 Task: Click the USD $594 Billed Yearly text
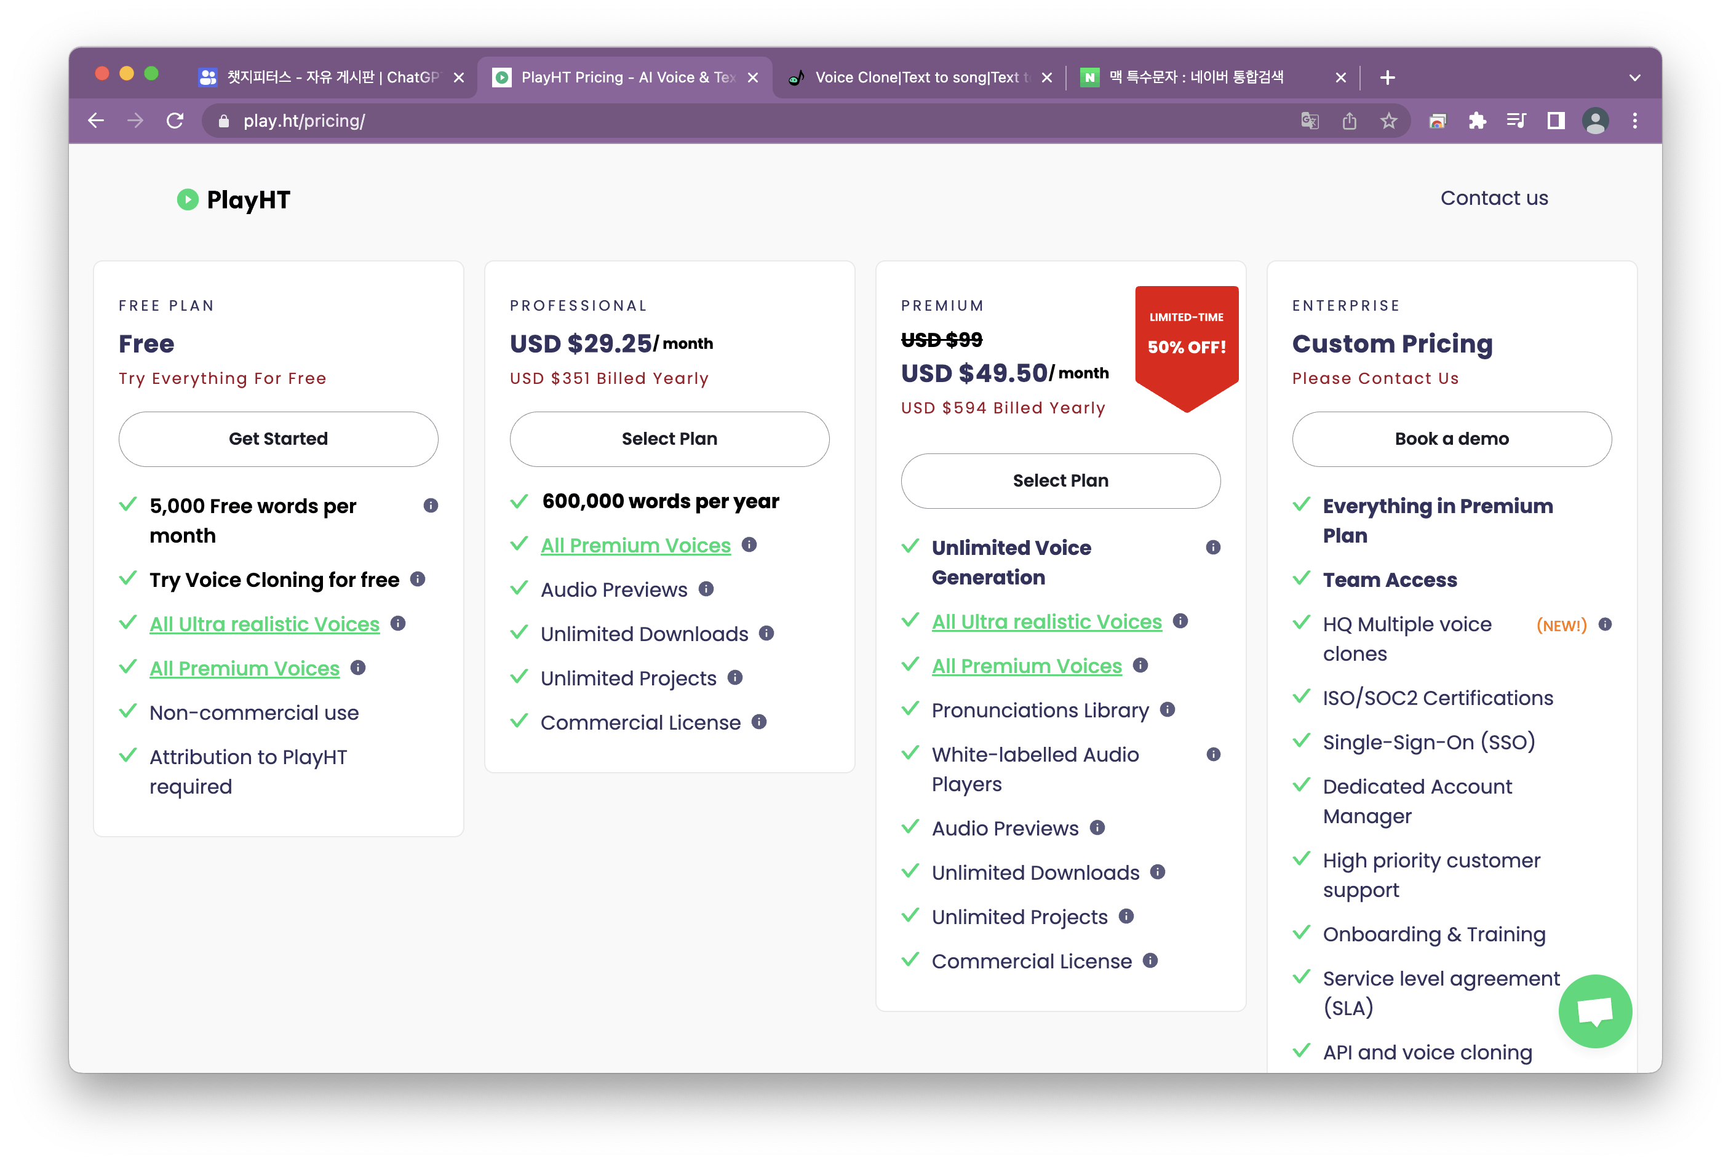tap(1003, 407)
